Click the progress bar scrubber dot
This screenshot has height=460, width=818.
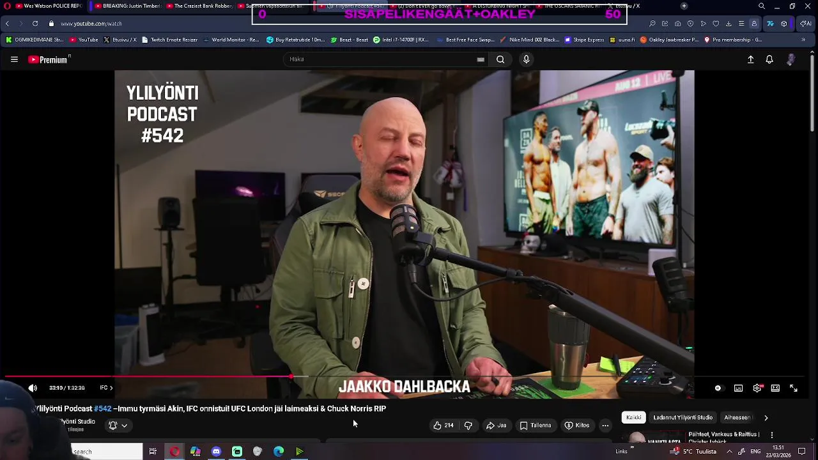(291, 376)
